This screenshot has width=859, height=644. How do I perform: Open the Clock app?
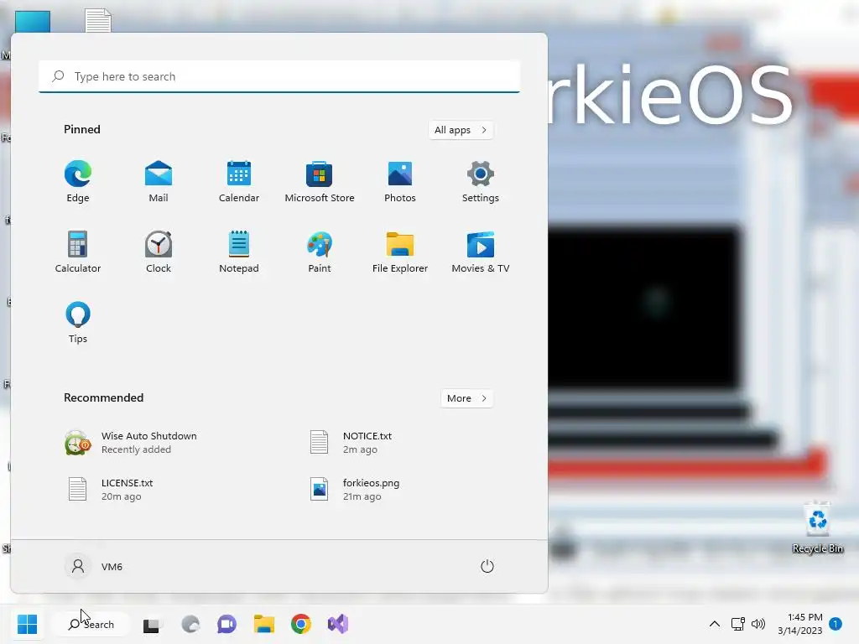tap(159, 252)
